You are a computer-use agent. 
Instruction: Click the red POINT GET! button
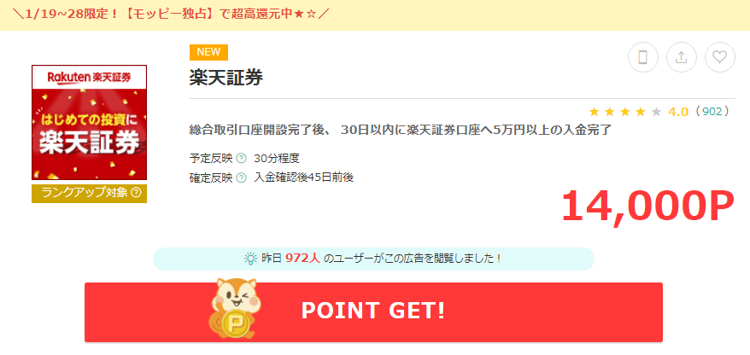point(373,312)
